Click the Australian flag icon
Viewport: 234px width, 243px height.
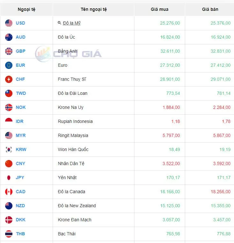(x=9, y=37)
